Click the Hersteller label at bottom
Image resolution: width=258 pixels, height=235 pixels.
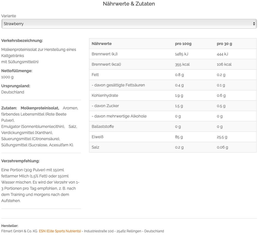pos(10,226)
